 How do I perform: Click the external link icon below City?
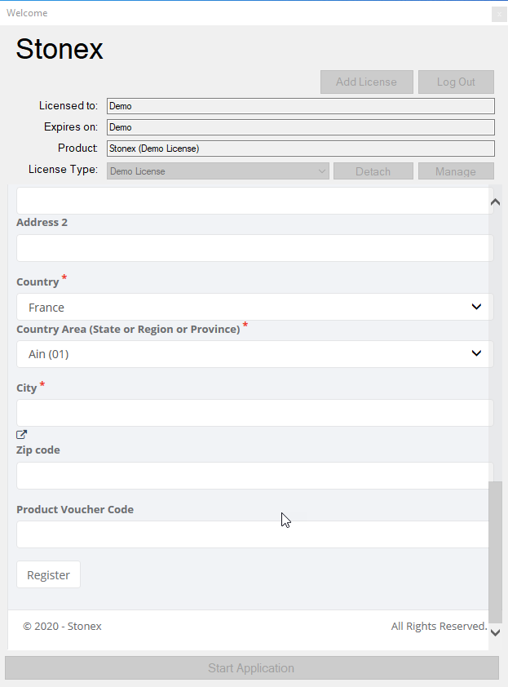21,435
